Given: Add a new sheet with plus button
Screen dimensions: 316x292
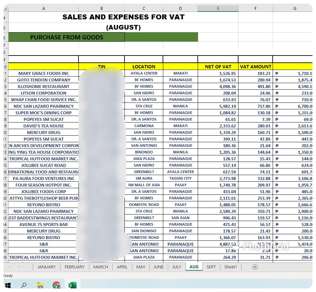Looking at the screenshot, I should [x=255, y=267].
